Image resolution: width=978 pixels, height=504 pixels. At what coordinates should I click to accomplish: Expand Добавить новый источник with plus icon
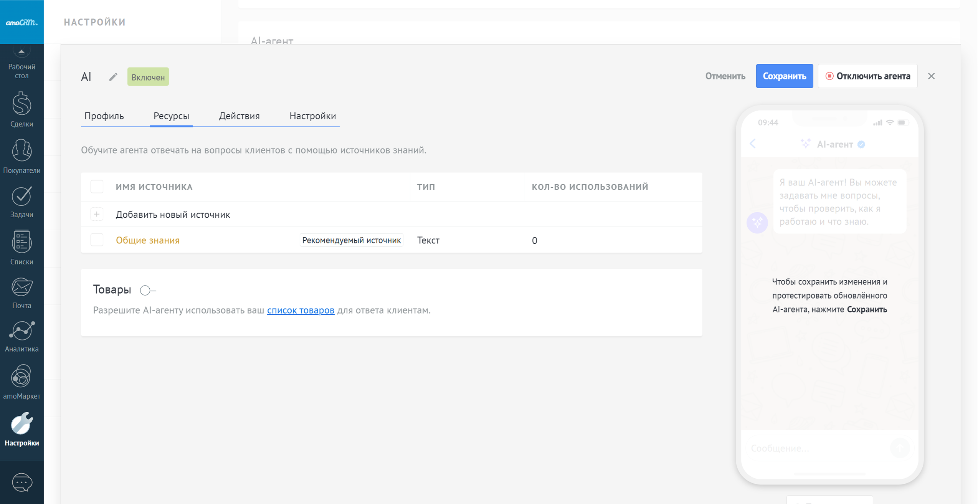click(x=97, y=214)
